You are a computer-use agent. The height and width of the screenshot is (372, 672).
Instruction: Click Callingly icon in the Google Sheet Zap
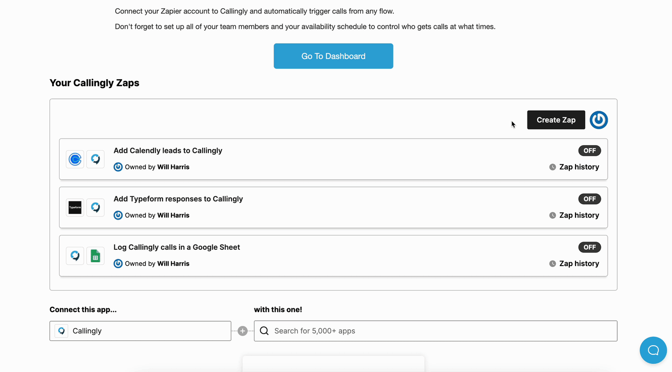[75, 256]
